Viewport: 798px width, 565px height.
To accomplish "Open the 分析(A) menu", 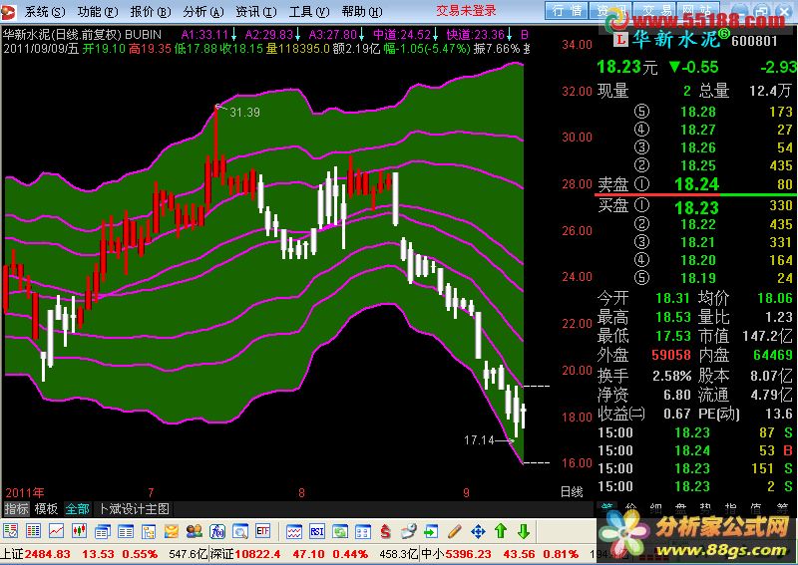I will coord(203,11).
